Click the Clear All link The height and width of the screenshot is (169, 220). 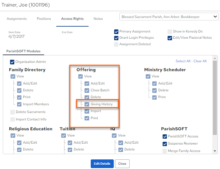(200, 61)
